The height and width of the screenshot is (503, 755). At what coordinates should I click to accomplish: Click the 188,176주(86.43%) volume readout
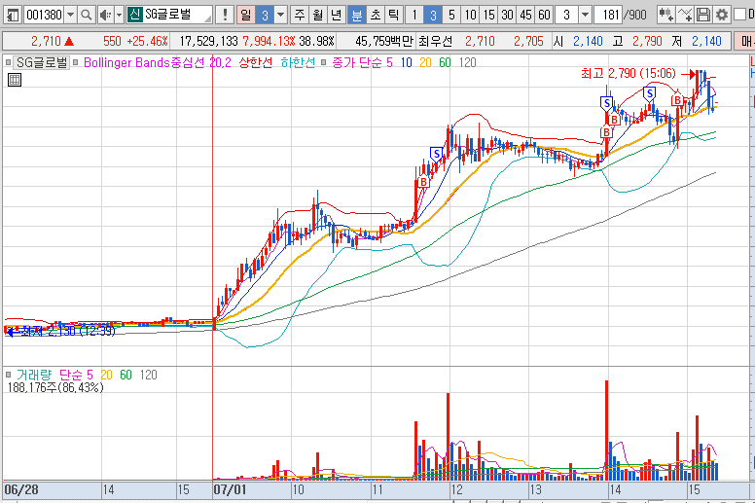coord(55,387)
